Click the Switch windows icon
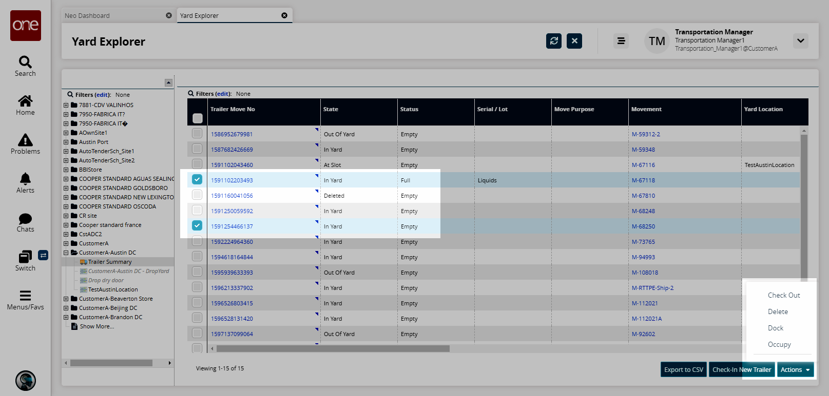Screen dimensions: 829x396 click(x=25, y=257)
